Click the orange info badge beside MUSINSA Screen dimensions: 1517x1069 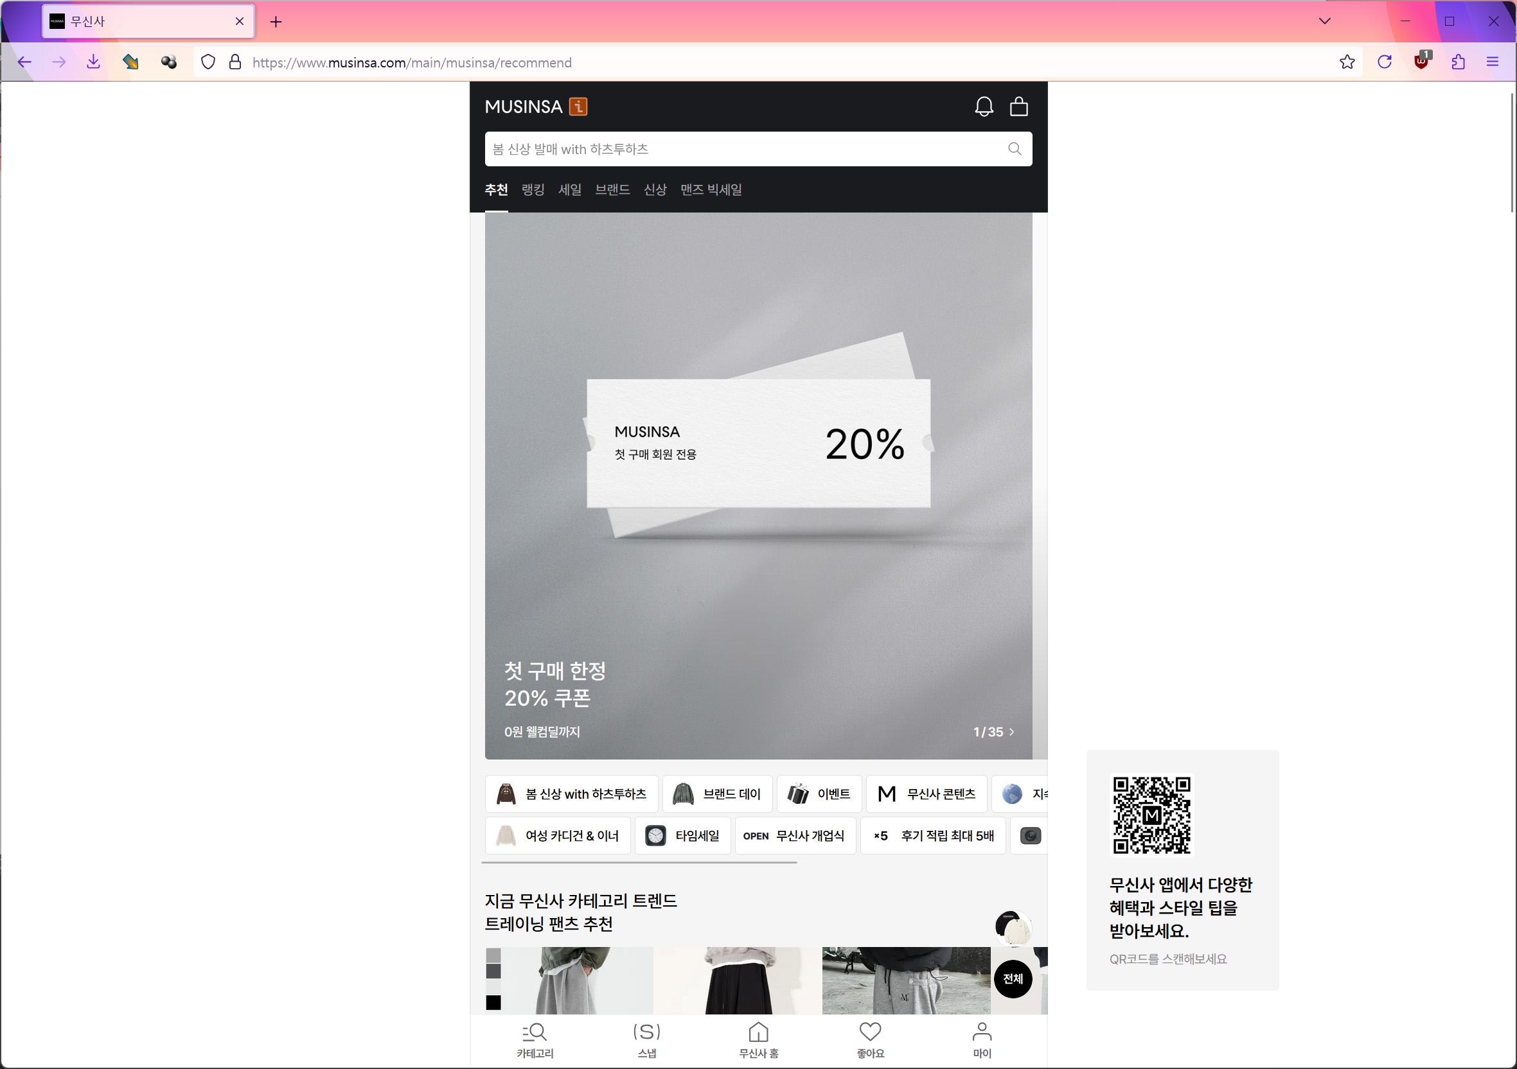pos(578,107)
